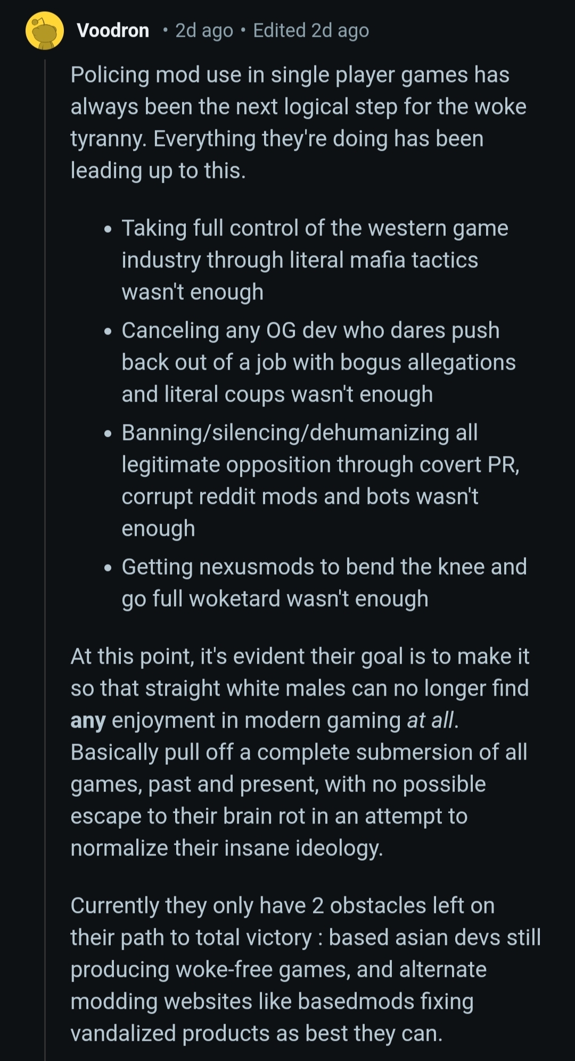Click the second bullet dot before 'Canceling'
Viewport: 575px width, 1061px height.
coord(109,332)
